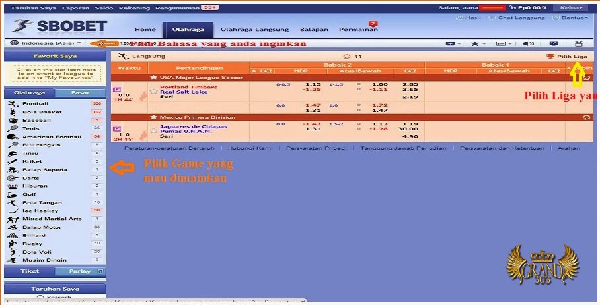Open the Indonesia (Asia) language dropdown
Image resolution: width=600 pixels, height=305 pixels.
point(46,43)
